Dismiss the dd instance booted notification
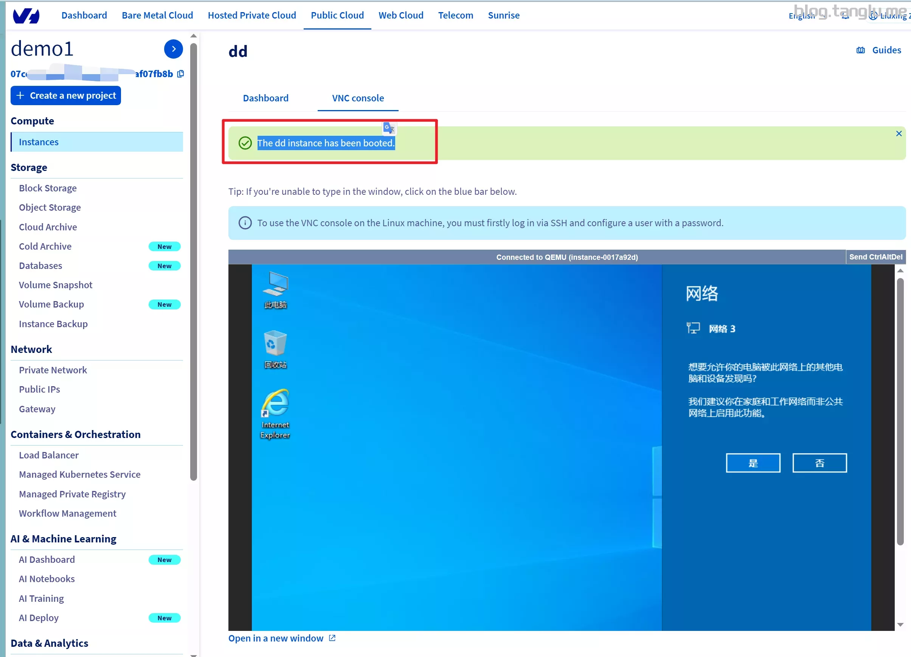The image size is (911, 657). tap(899, 134)
